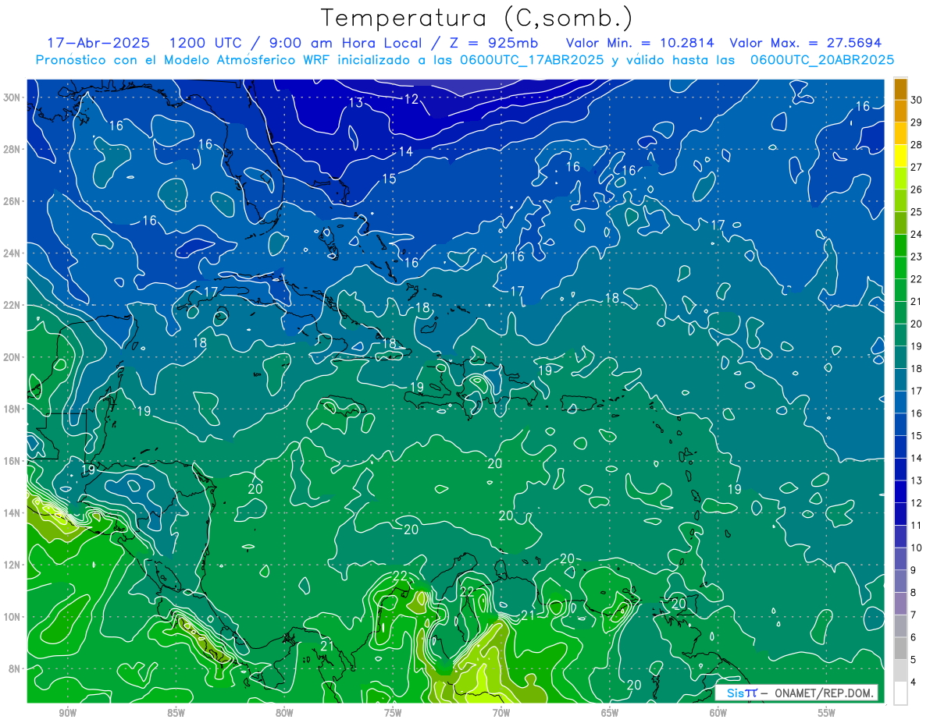Viewport: 937px width, 723px height.
Task: Click the 'Valor Max. = 27.5694' readout
Action: [805, 43]
